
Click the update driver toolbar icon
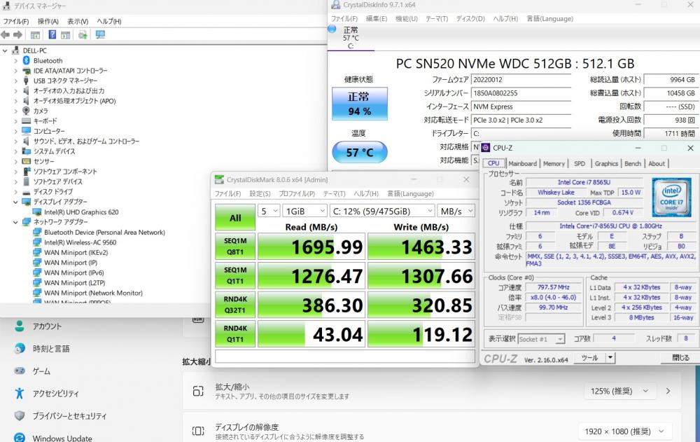pos(83,35)
